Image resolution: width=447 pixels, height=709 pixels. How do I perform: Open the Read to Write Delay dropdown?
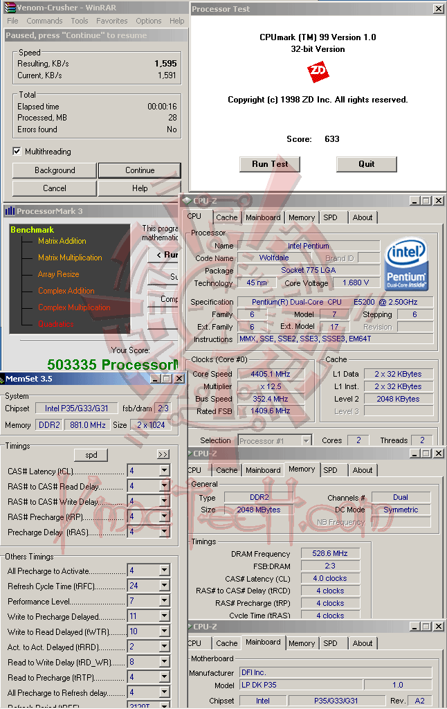(x=165, y=662)
